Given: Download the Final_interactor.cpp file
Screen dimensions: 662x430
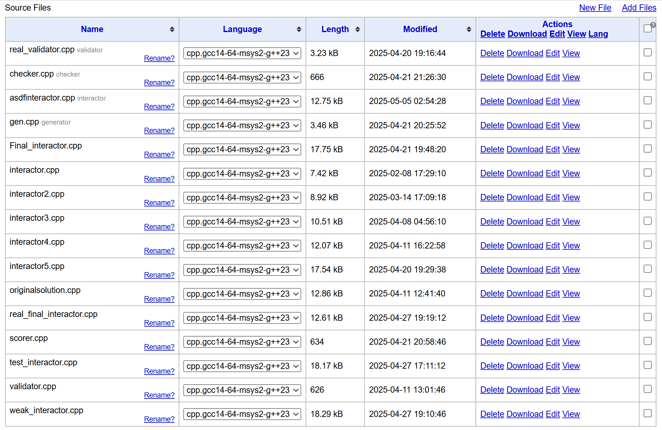Looking at the screenshot, I should 525,149.
